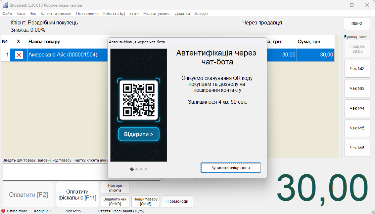Switch to Чек №6
Image resolution: width=375 pixels, height=214 pixels.
pyautogui.click(x=357, y=148)
